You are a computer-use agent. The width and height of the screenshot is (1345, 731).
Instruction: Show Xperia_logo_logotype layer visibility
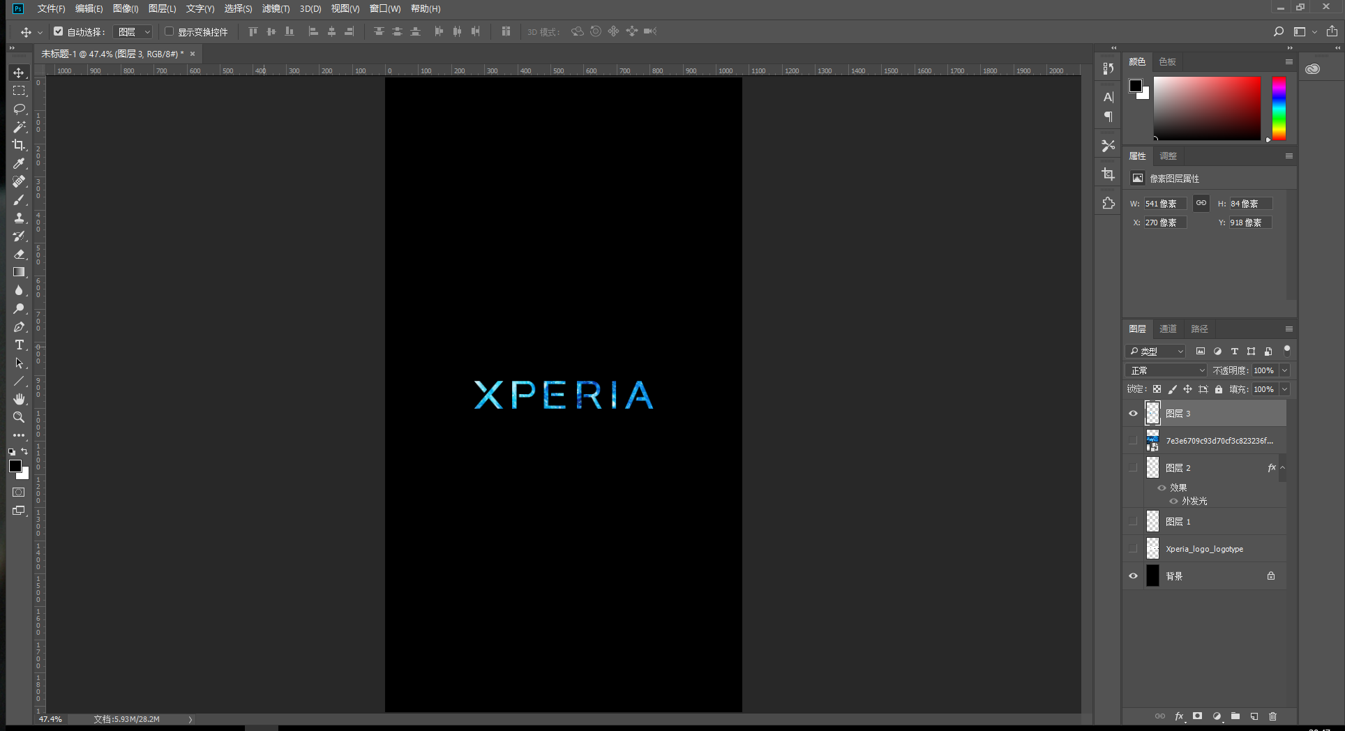coord(1133,549)
